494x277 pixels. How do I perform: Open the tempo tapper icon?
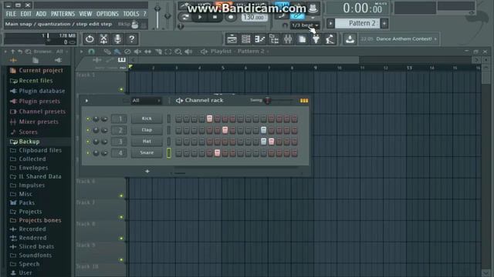330,39
